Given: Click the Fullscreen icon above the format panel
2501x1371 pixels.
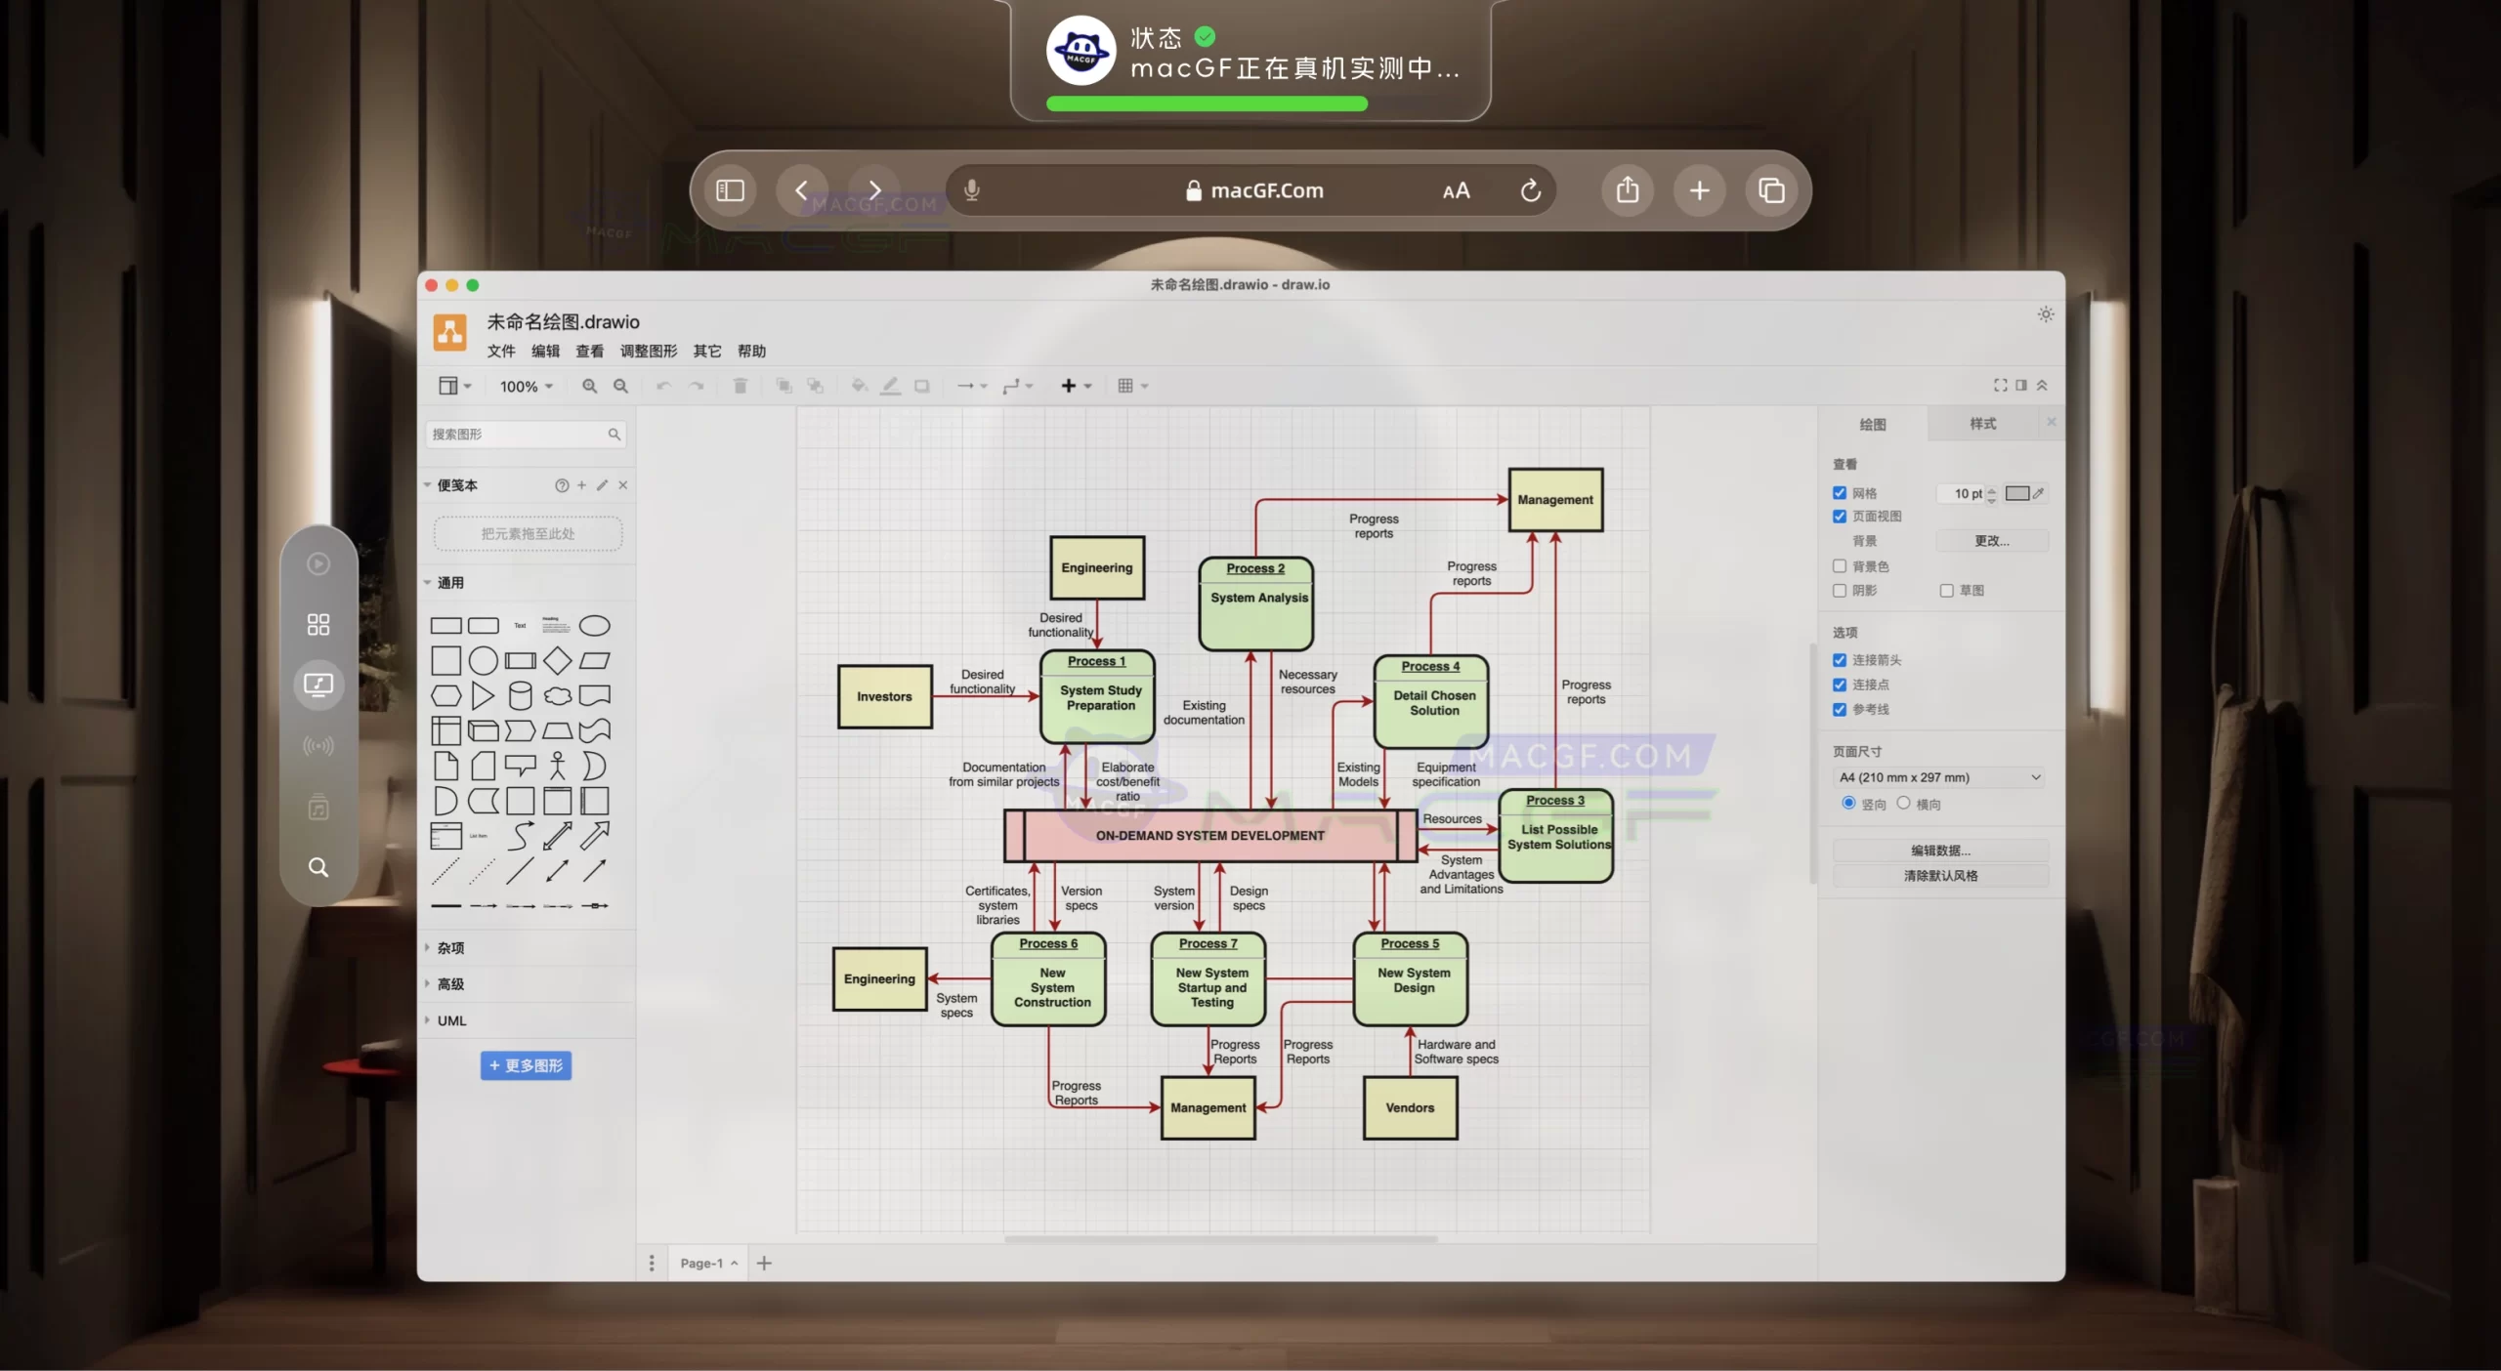Looking at the screenshot, I should [2000, 384].
